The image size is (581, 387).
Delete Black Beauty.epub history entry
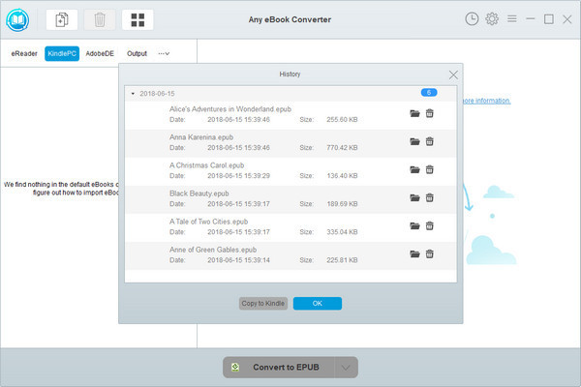(x=429, y=197)
